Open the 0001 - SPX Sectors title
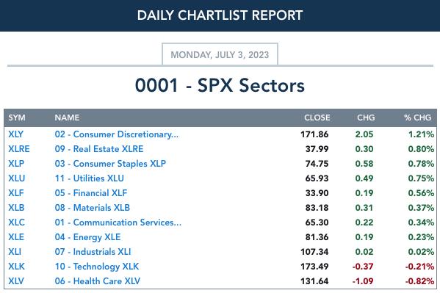Screen dimensions: 440x293 220,85
